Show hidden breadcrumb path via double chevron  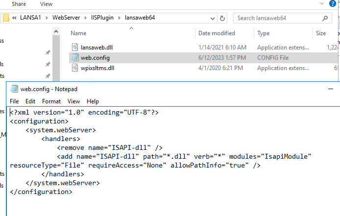pos(14,18)
